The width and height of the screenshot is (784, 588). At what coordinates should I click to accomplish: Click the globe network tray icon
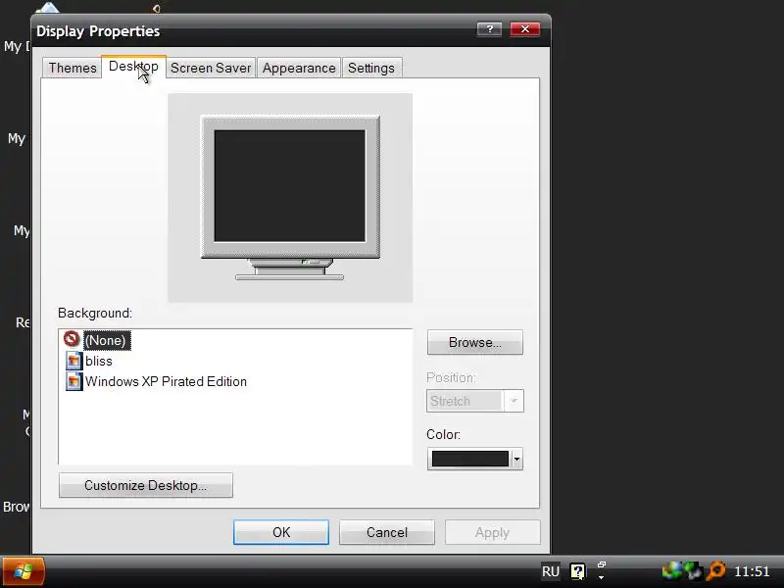click(x=672, y=571)
